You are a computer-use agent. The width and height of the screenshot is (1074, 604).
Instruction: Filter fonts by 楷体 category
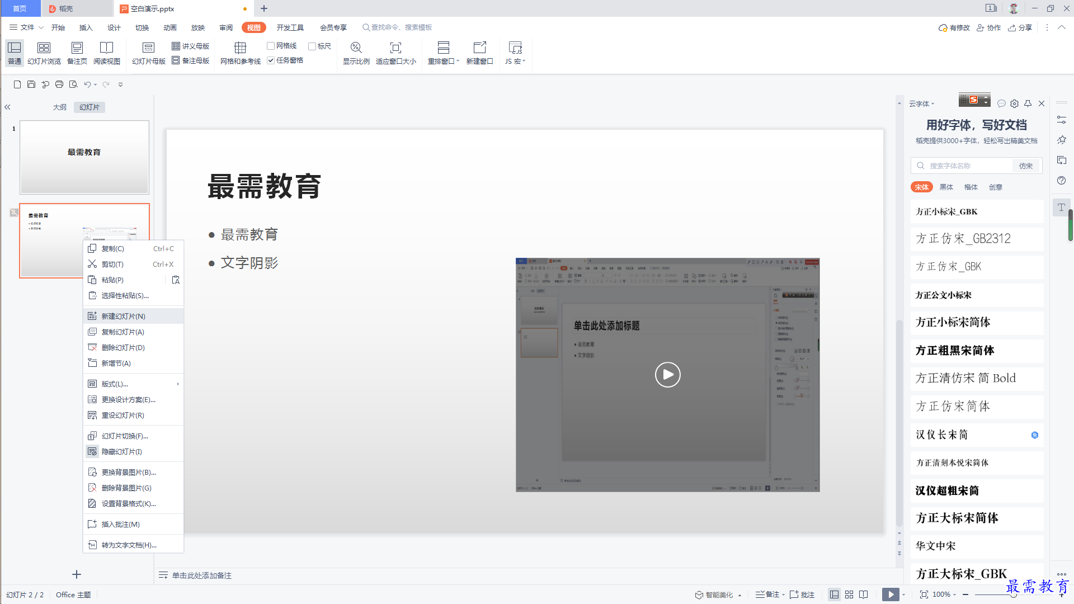(x=971, y=187)
